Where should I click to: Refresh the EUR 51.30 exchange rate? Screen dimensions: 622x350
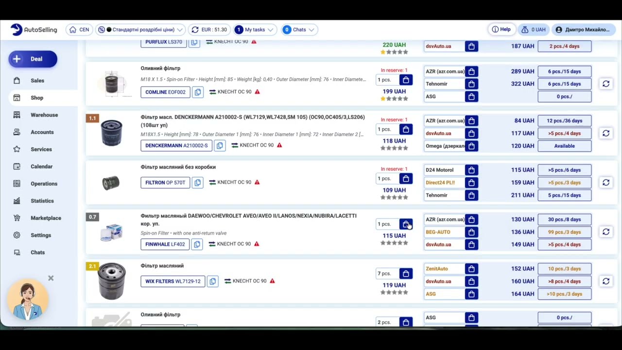195,30
